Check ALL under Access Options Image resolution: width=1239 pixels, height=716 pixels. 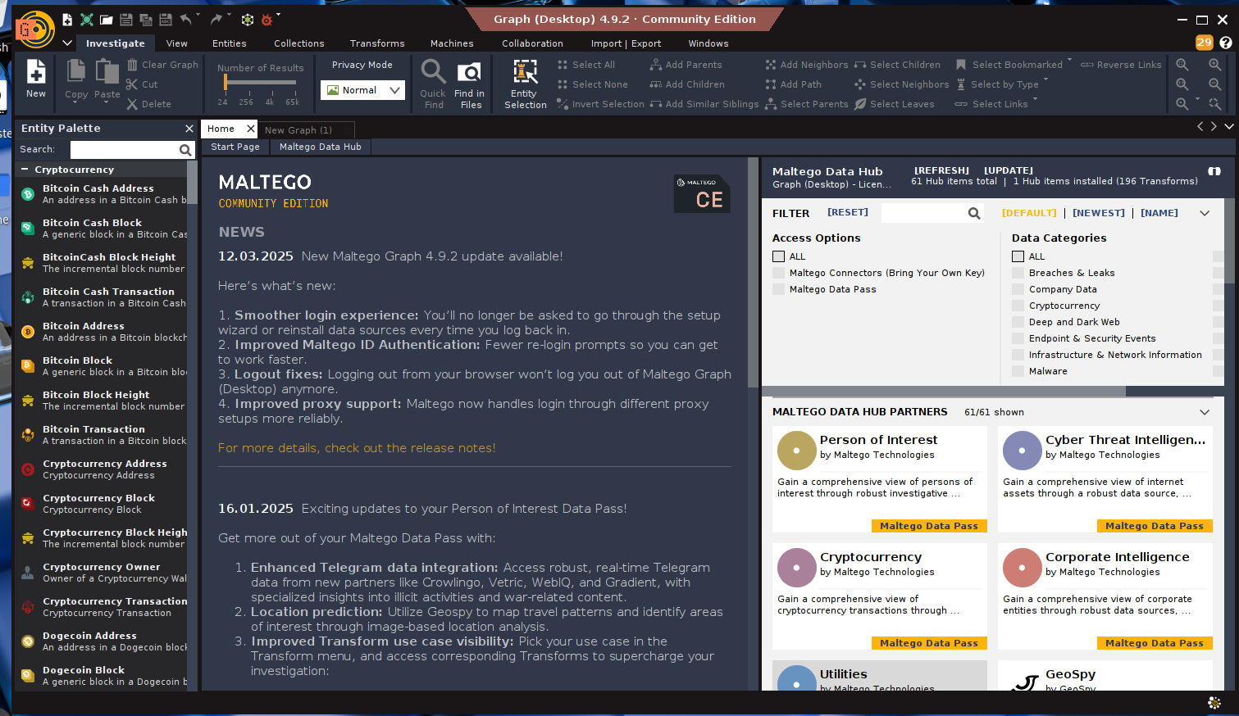tap(779, 256)
